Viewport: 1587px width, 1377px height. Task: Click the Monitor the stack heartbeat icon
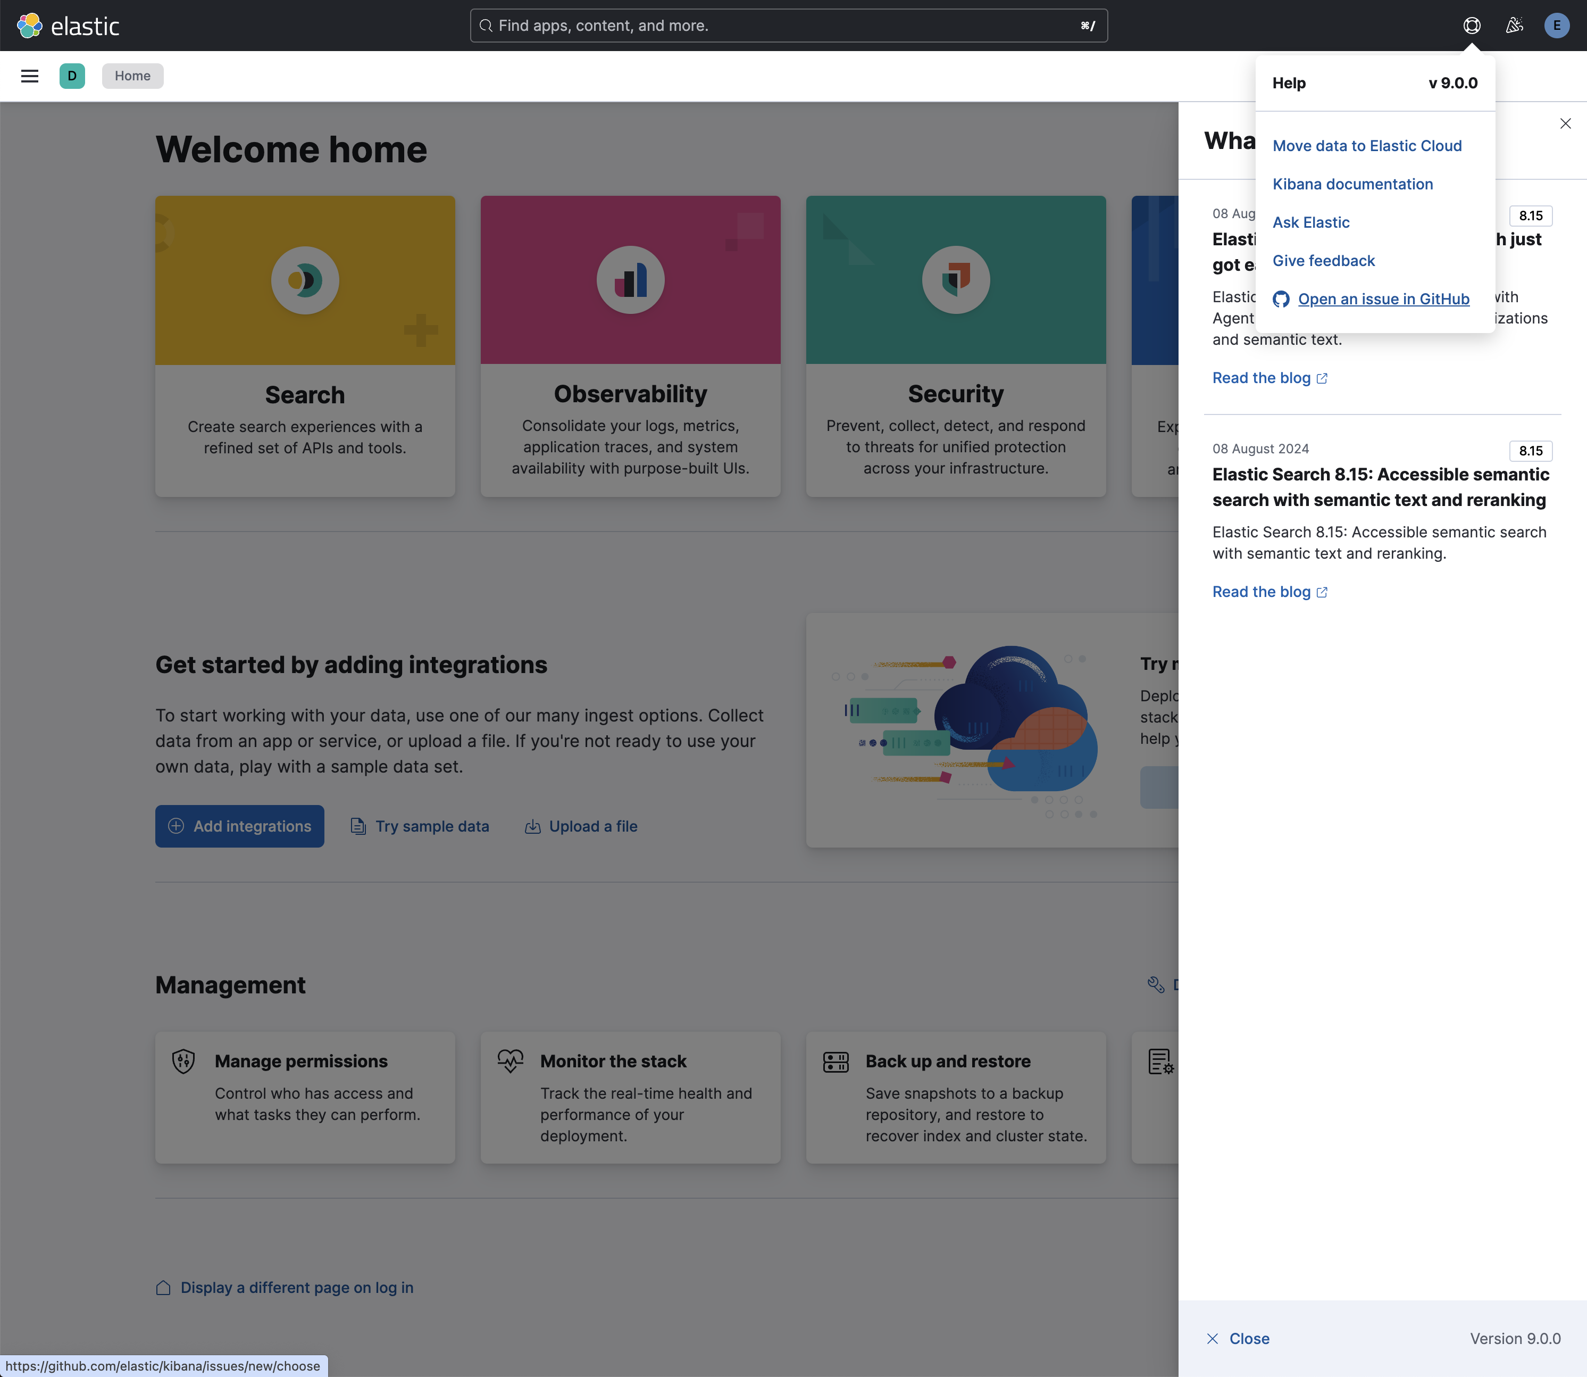[x=510, y=1062]
